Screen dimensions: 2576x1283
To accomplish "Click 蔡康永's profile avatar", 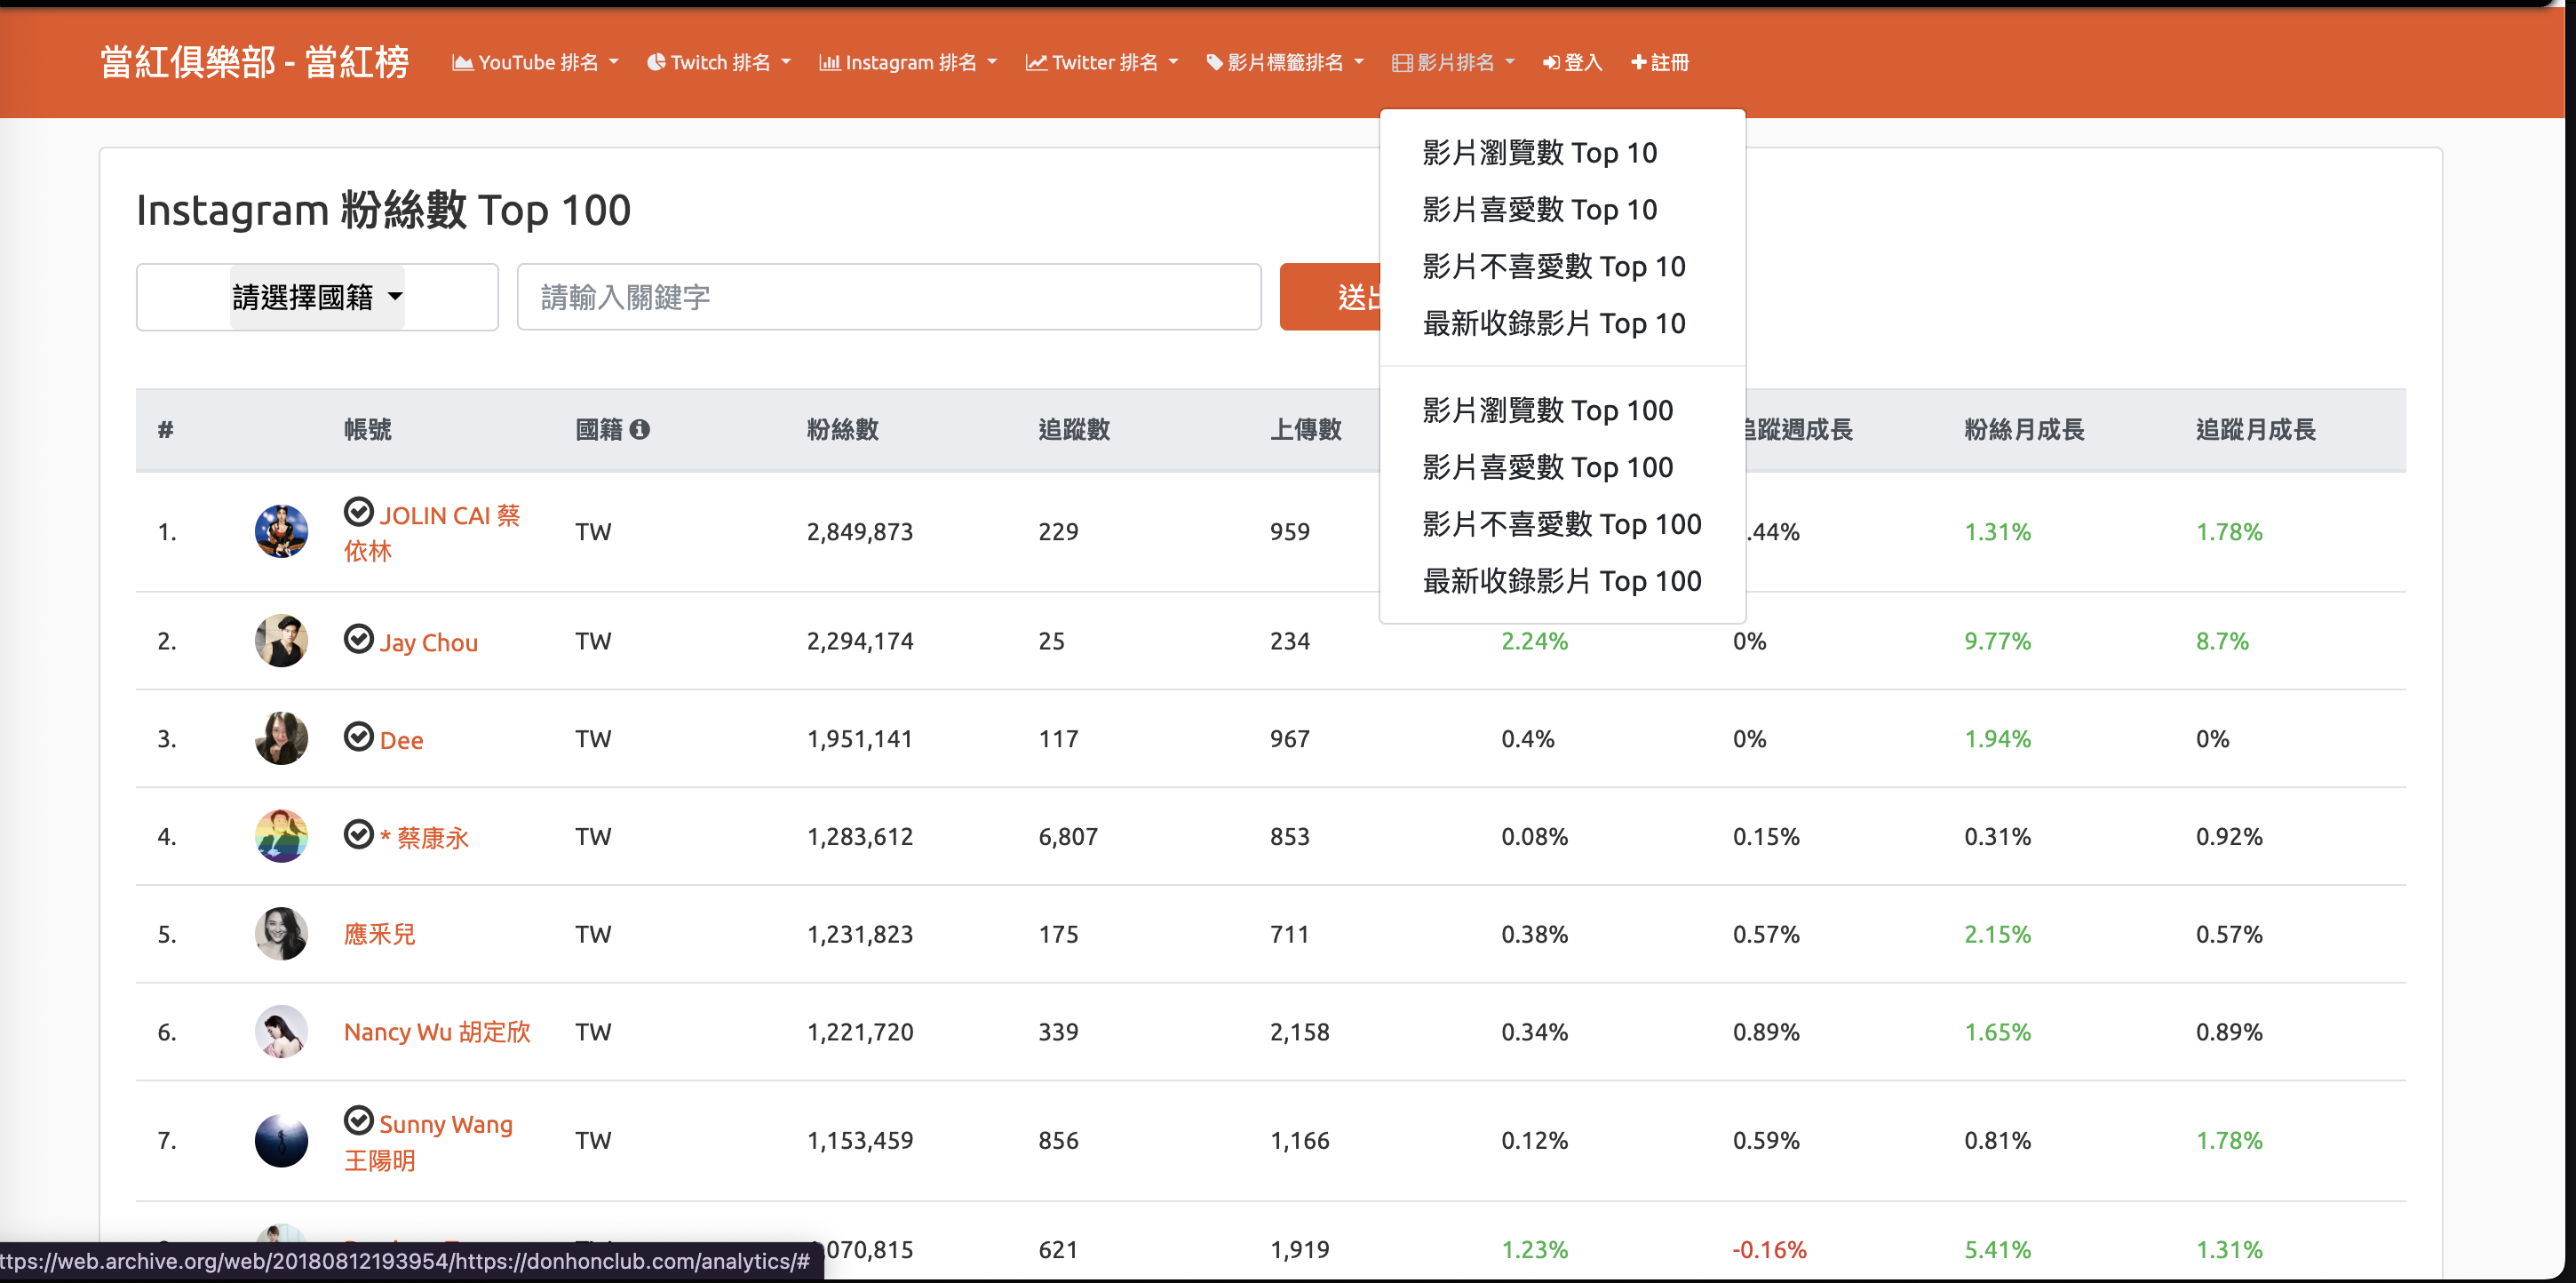I will [x=281, y=836].
